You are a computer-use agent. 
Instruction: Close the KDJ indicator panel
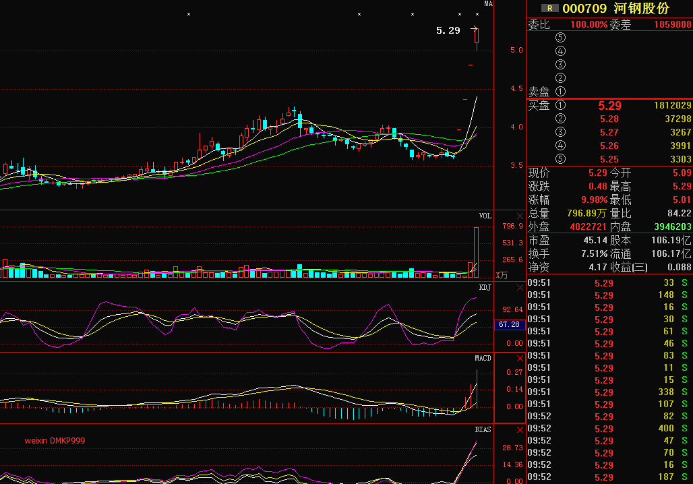point(520,288)
